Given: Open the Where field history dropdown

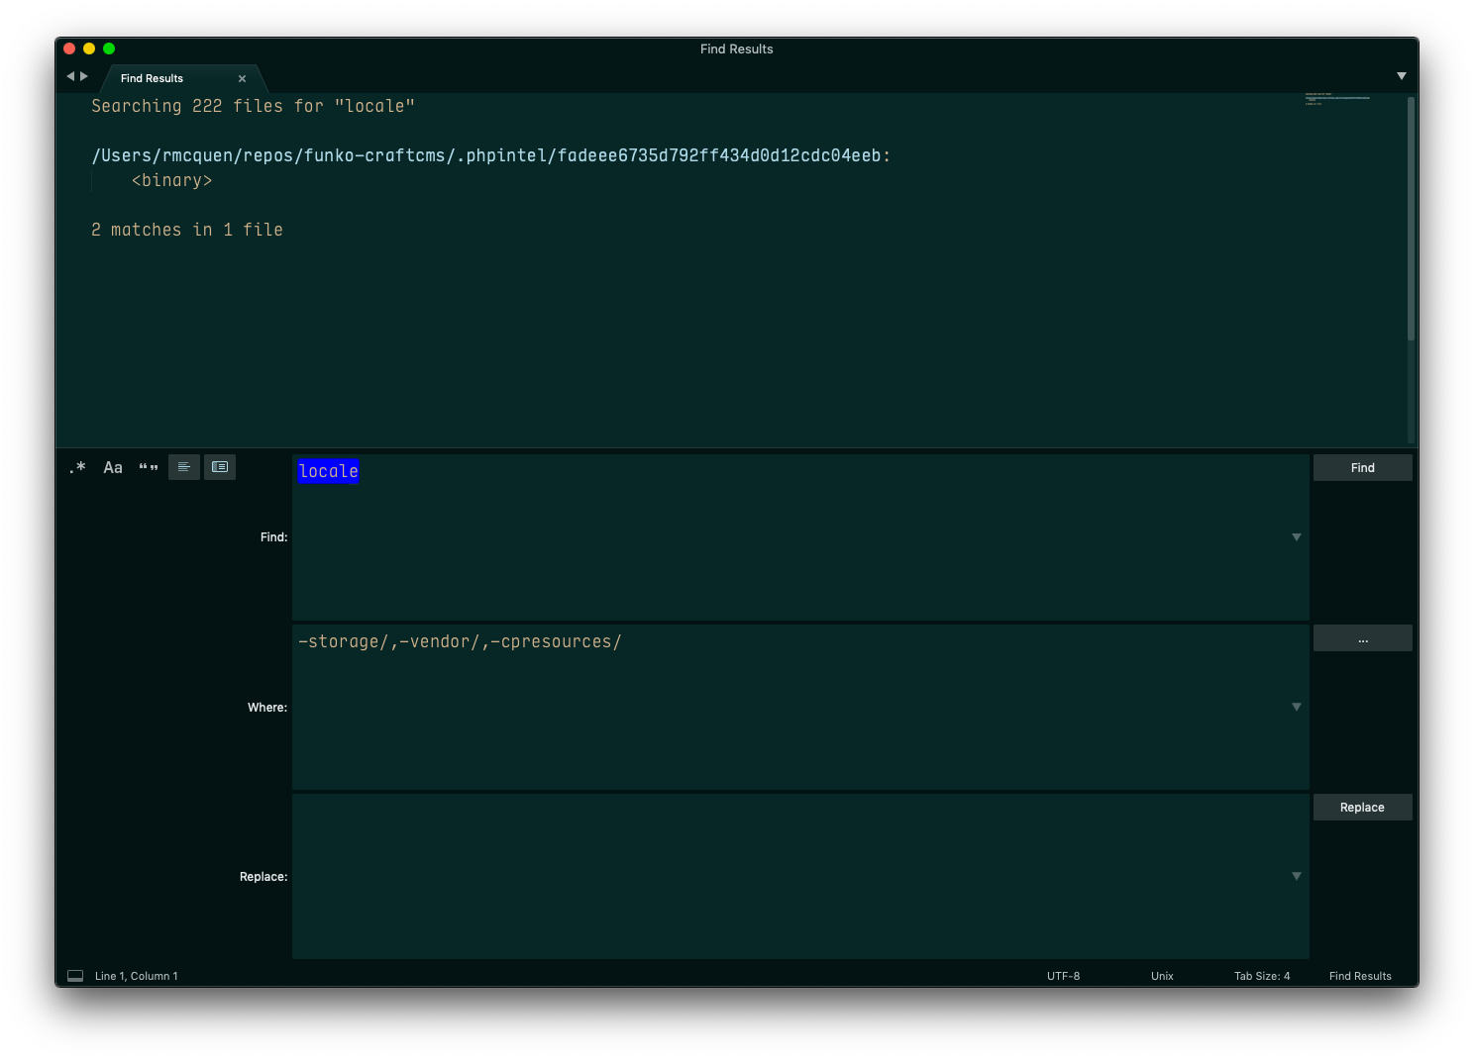Looking at the screenshot, I should coord(1296,707).
